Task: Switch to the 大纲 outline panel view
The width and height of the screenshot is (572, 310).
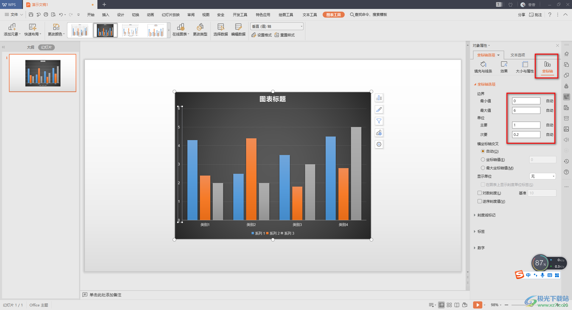Action: click(x=31, y=47)
